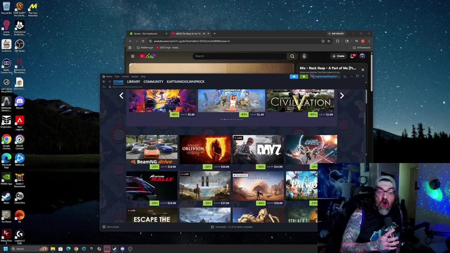Open the BeamNG.drive game capsule
The height and width of the screenshot is (253, 450).
(152, 152)
